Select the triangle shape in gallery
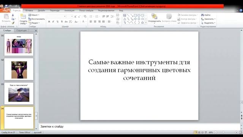The width and height of the screenshot is (243, 137). pos(125,19)
